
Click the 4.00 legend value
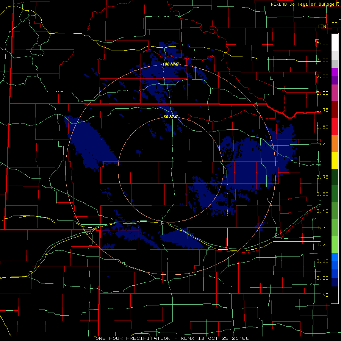tap(322, 42)
